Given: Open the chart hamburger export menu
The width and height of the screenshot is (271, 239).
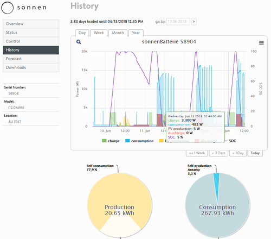Looking at the screenshot, I should coord(261,43).
